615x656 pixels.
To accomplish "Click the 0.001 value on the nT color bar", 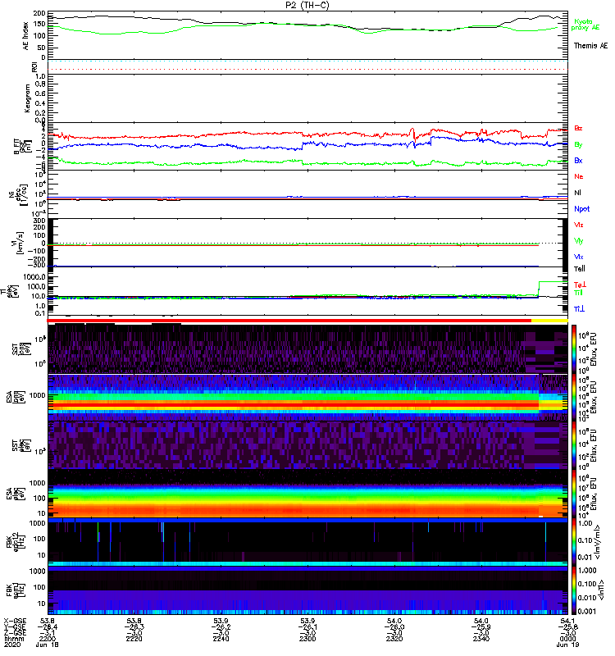I will tap(587, 611).
